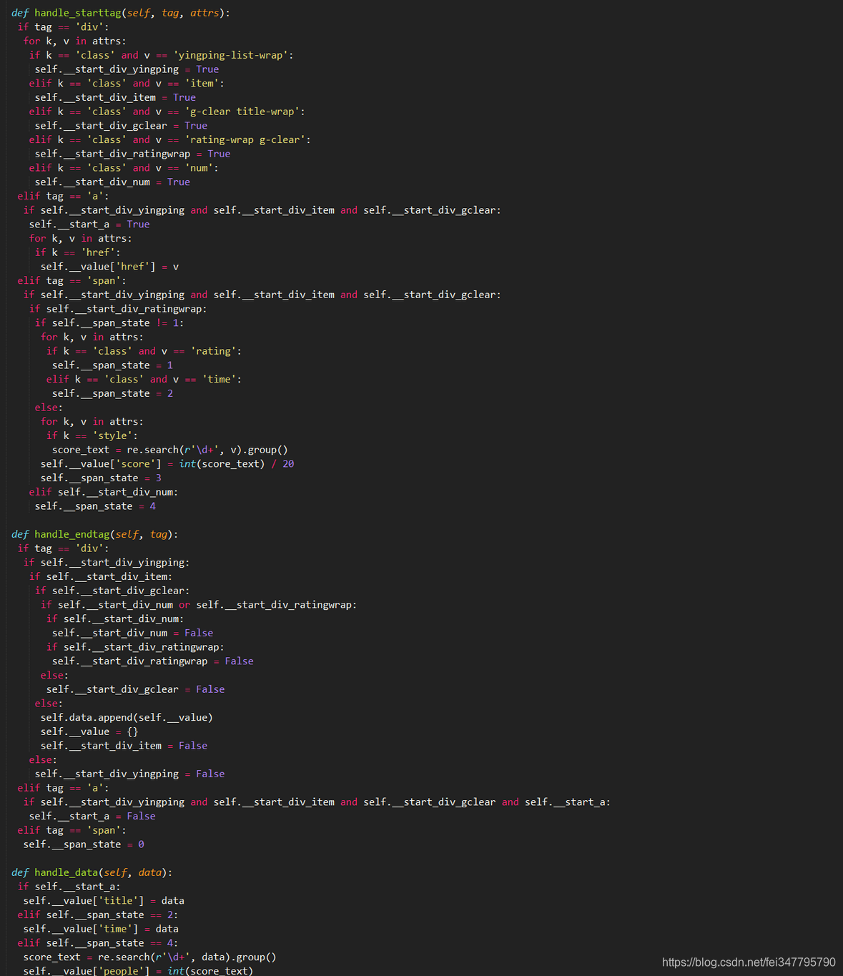Click "self.__value['href'] = v" line
843x976 pixels.
click(x=109, y=267)
